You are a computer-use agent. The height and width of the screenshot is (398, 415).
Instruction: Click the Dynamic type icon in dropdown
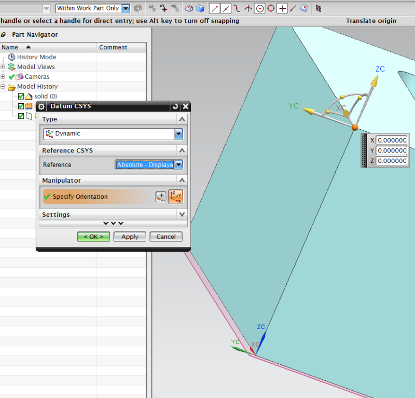49,134
